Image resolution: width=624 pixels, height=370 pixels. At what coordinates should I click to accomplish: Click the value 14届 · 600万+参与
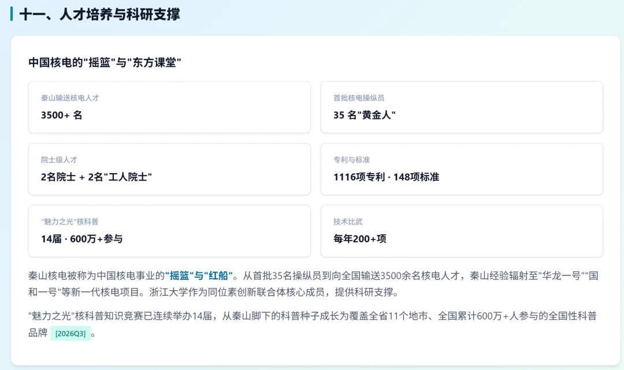click(x=82, y=239)
